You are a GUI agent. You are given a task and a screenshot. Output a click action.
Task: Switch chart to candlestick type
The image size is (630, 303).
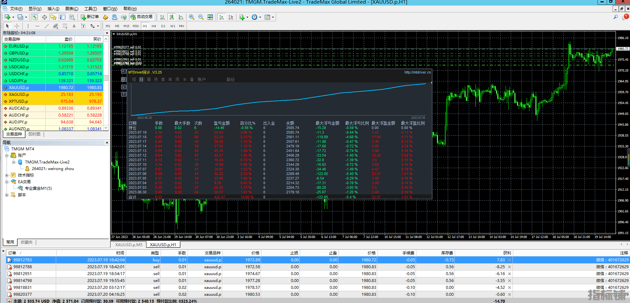pyautogui.click(x=172, y=17)
